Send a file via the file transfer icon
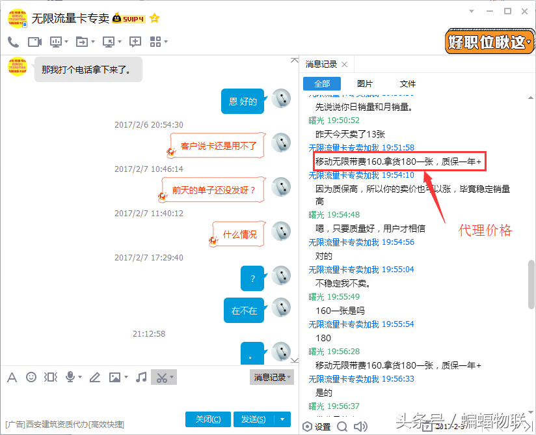 tap(83, 40)
